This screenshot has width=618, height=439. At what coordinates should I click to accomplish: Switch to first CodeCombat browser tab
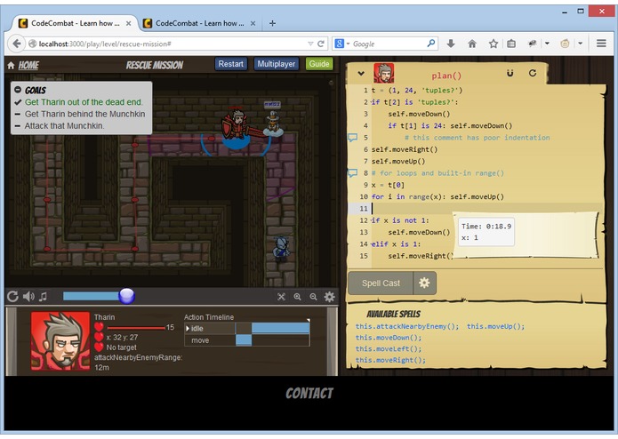tap(75, 23)
